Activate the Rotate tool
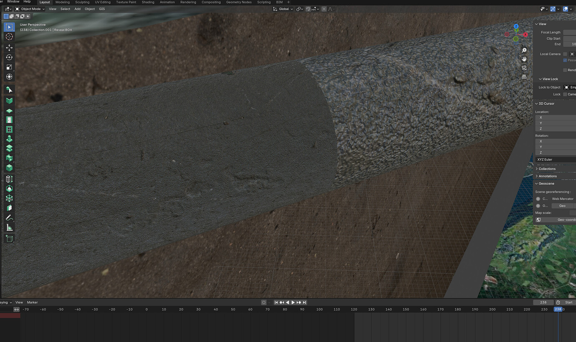The height and width of the screenshot is (342, 576). [x=9, y=57]
